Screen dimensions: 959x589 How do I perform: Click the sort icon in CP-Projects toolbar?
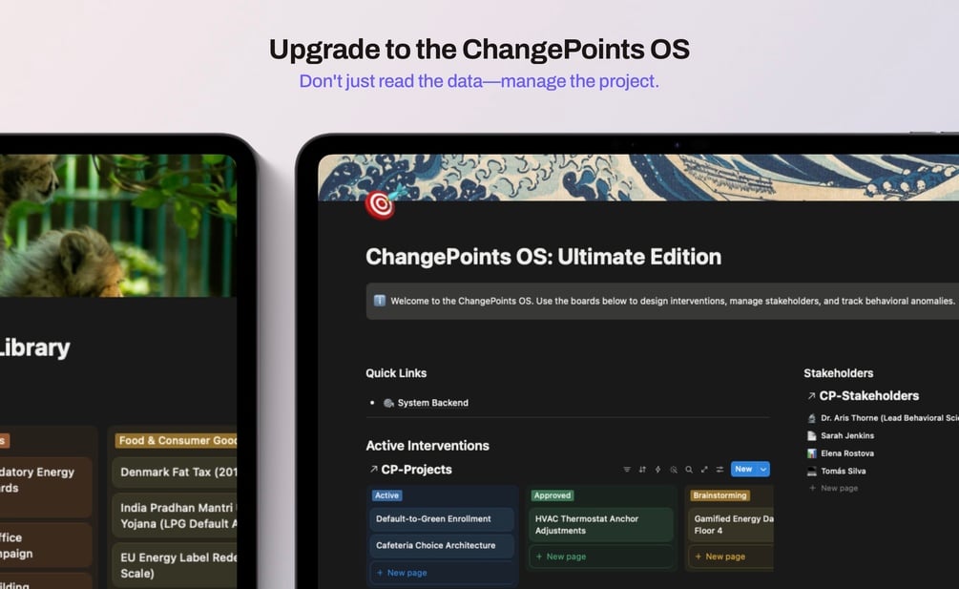pos(642,470)
